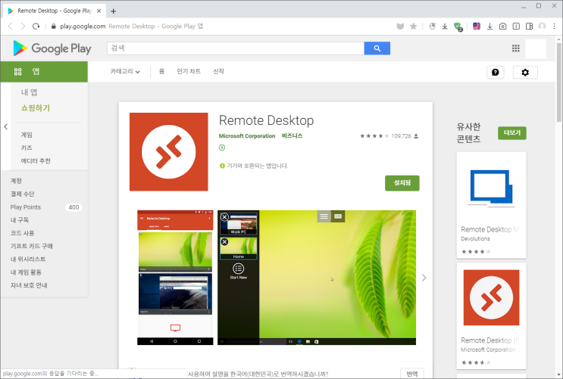
Task: Click the padlock icon in address bar
Action: (x=54, y=26)
